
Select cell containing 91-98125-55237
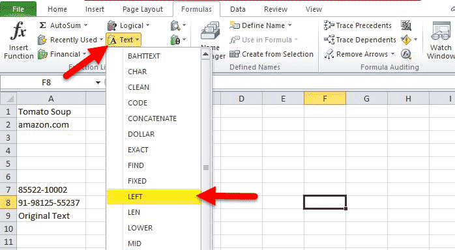(x=51, y=202)
